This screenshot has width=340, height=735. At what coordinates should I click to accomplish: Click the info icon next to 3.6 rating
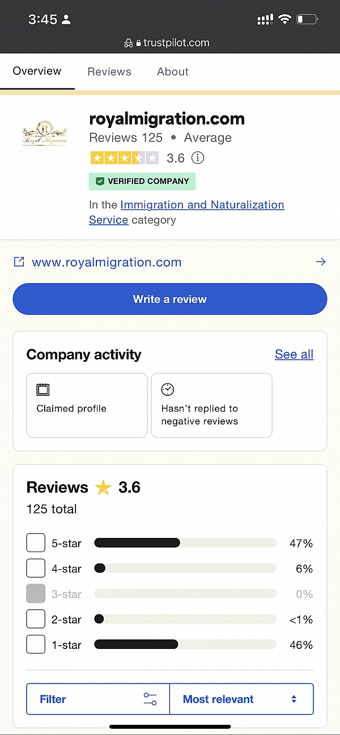coord(198,158)
